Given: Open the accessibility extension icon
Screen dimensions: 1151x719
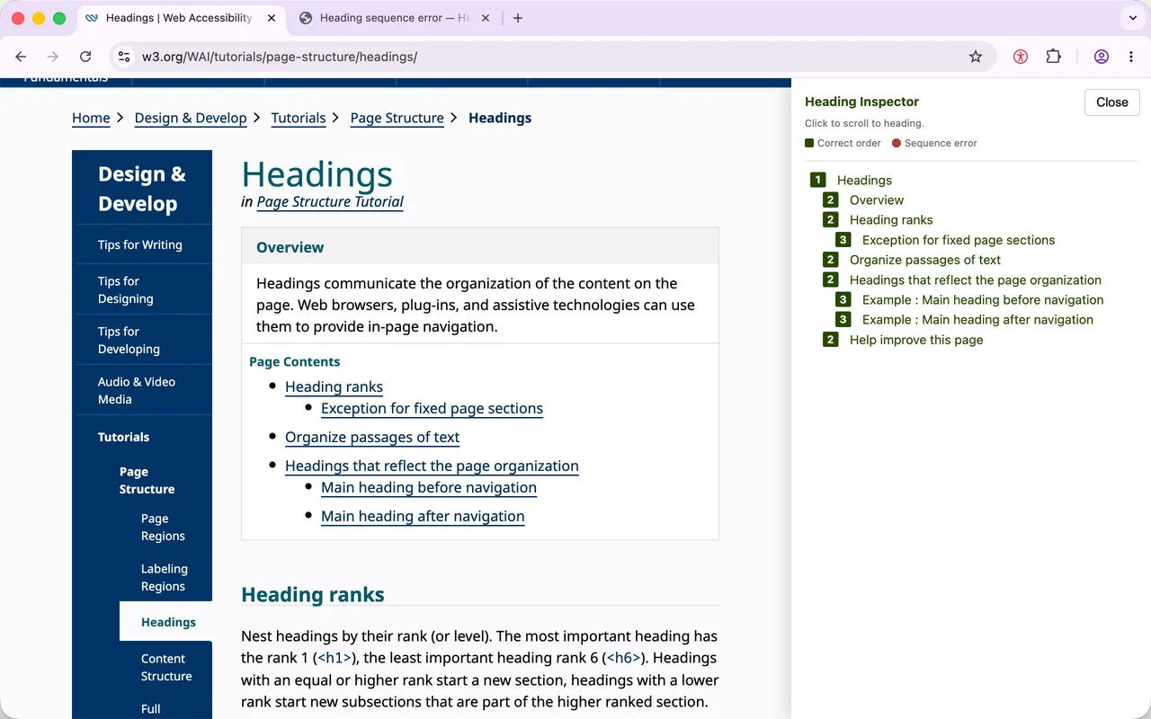Looking at the screenshot, I should [1020, 57].
